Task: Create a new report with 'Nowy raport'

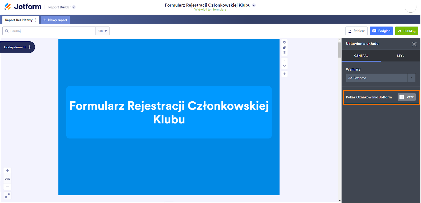Action: (x=55, y=20)
